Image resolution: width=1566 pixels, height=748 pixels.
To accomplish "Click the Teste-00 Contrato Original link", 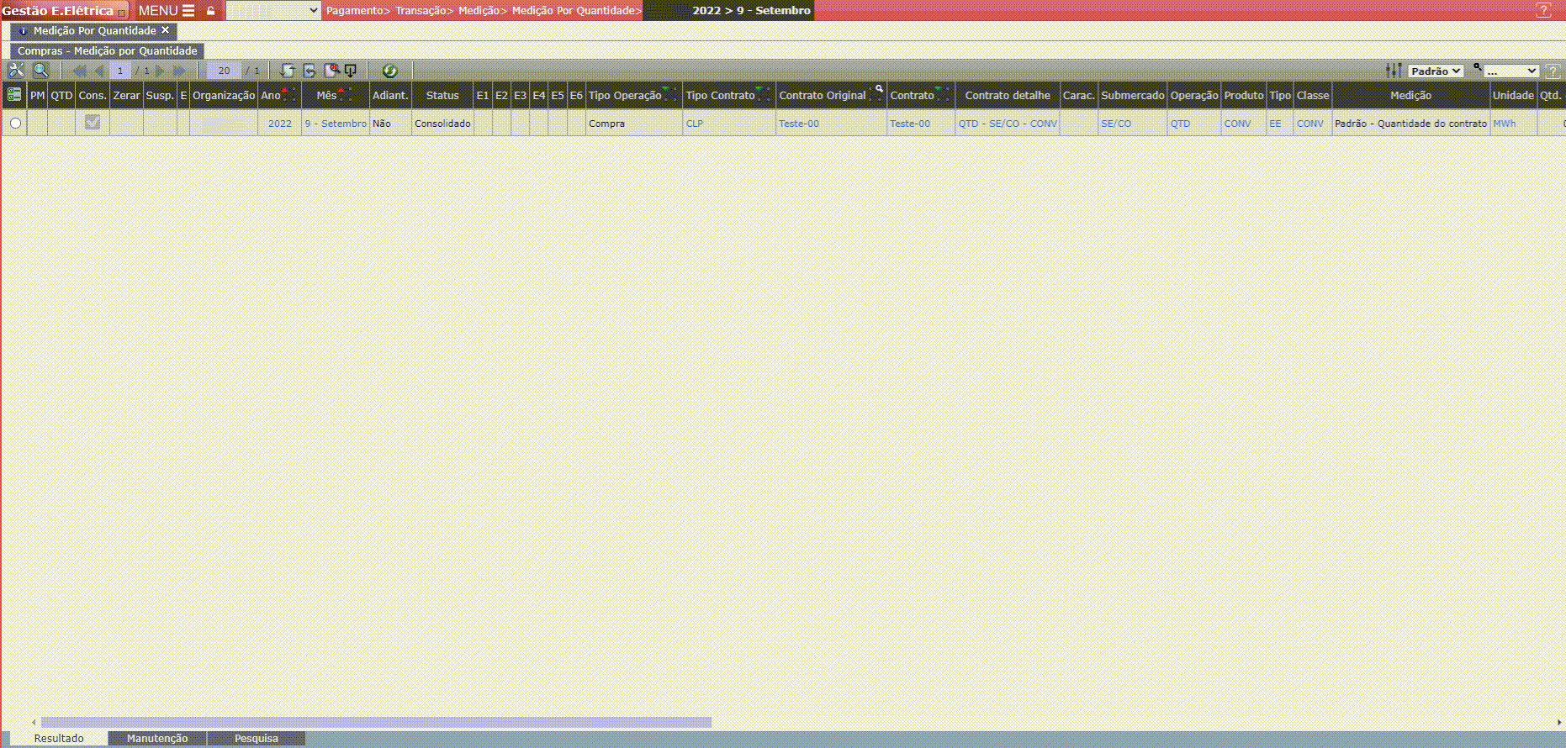I will click(x=799, y=124).
